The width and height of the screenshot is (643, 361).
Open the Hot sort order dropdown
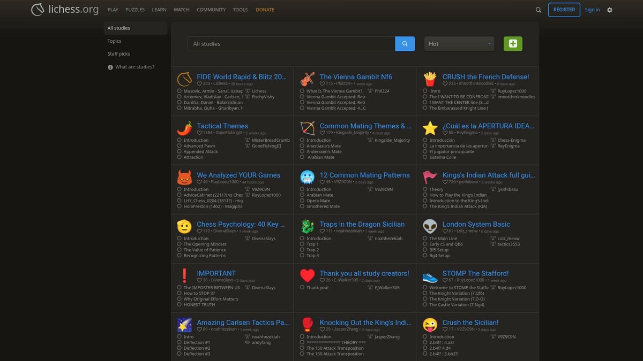(459, 44)
